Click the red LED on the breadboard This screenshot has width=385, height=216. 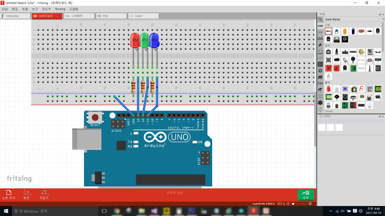(135, 40)
